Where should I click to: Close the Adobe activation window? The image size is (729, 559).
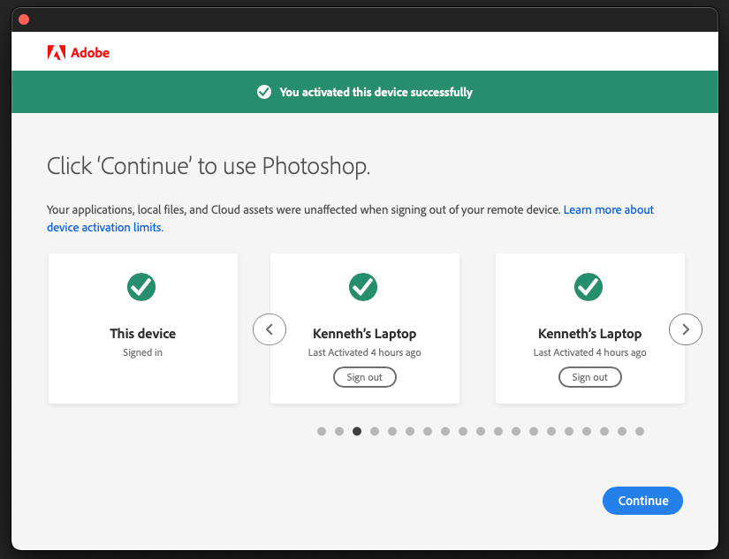click(24, 19)
